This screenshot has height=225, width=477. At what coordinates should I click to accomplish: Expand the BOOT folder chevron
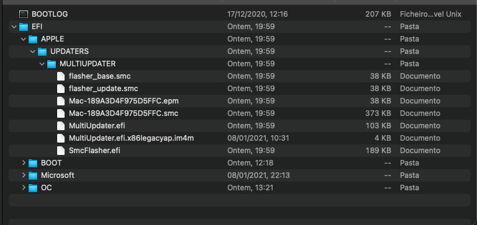pos(24,163)
